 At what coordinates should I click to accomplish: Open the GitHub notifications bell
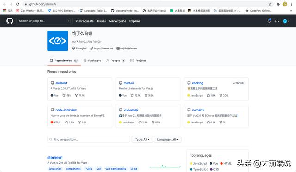[x=269, y=21]
